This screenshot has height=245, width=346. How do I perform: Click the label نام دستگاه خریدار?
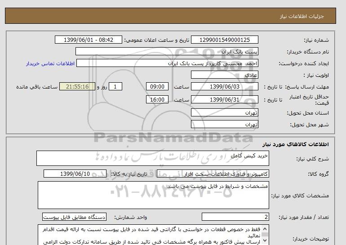pyautogui.click(x=308, y=52)
